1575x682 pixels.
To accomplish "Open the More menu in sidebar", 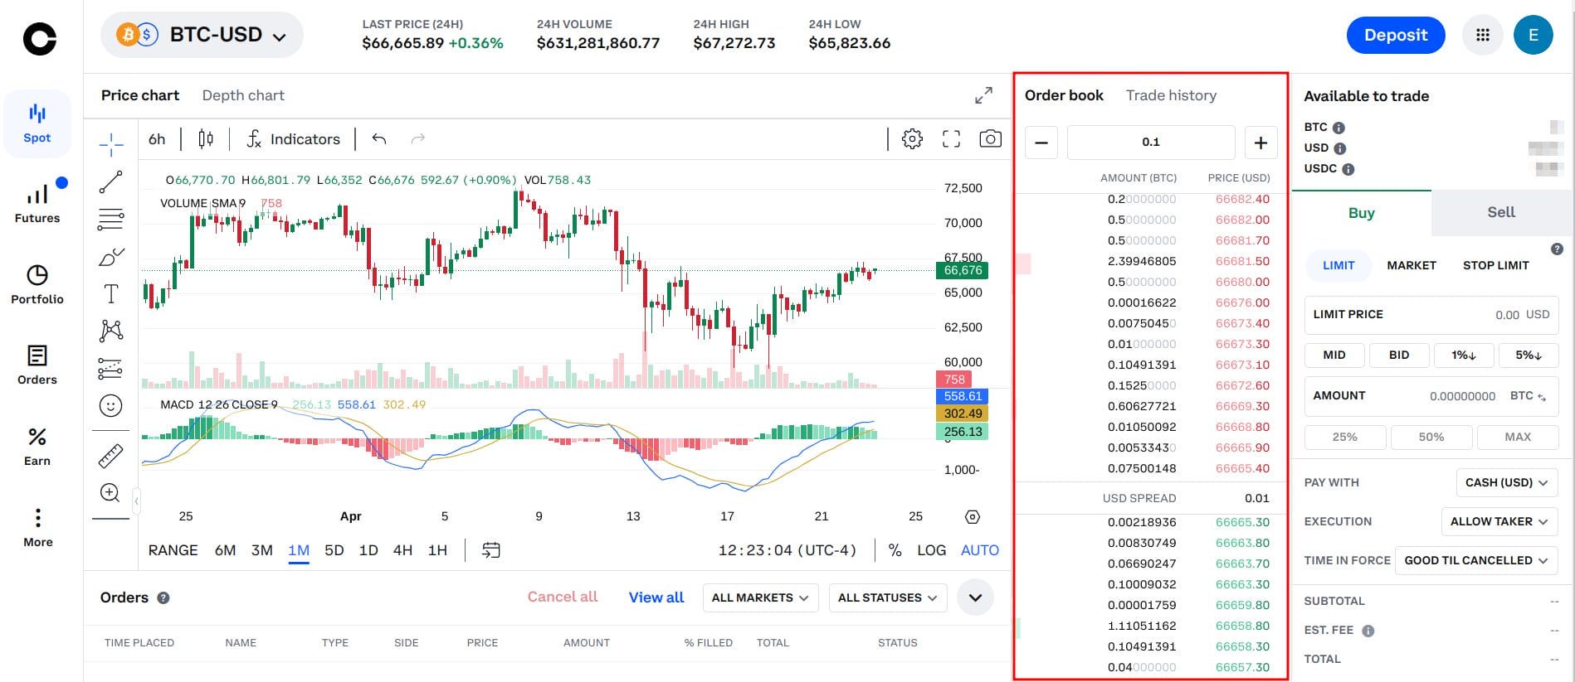I will 37,528.
